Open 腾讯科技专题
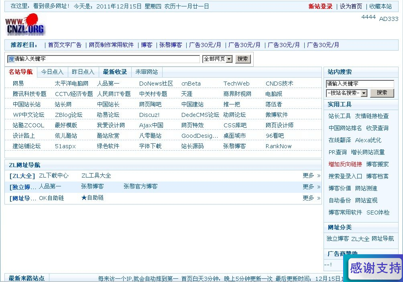The width and height of the screenshot is (403, 282). point(30,94)
